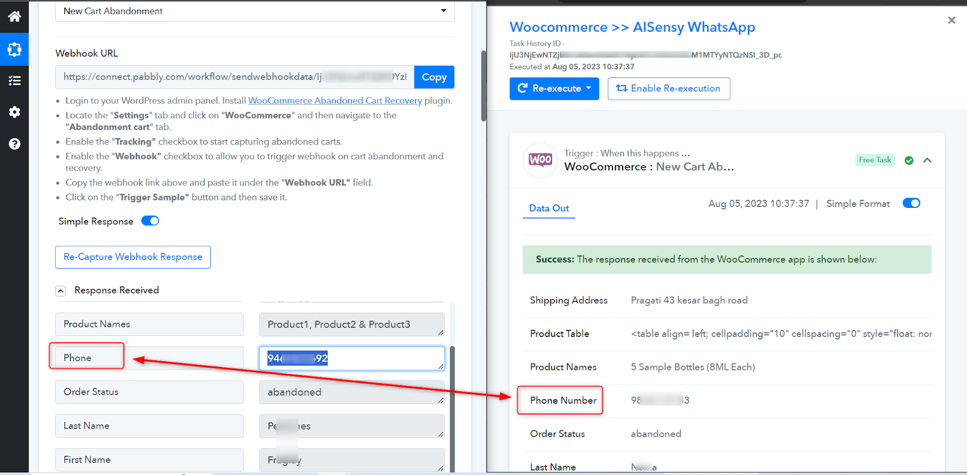The width and height of the screenshot is (967, 475).
Task: Click the Webhook URL input field
Action: pyautogui.click(x=235, y=77)
